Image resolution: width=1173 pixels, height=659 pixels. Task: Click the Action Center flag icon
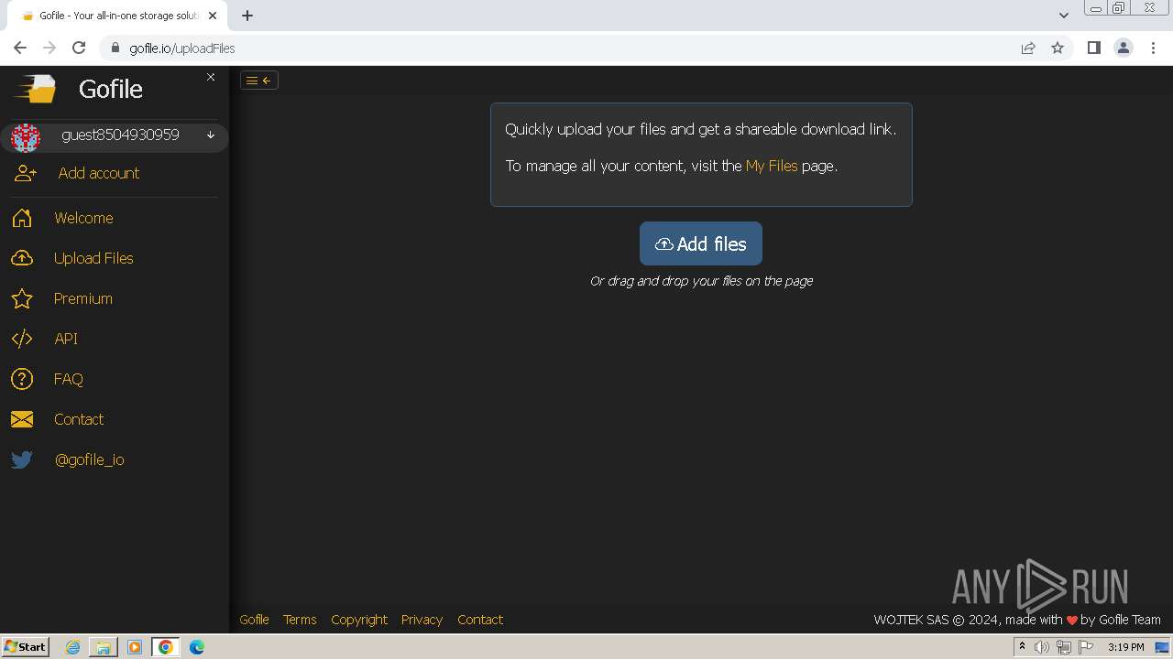tap(1086, 647)
